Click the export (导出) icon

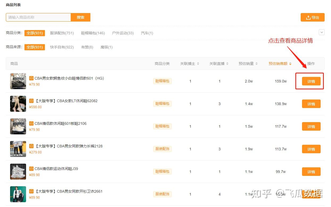point(308,17)
